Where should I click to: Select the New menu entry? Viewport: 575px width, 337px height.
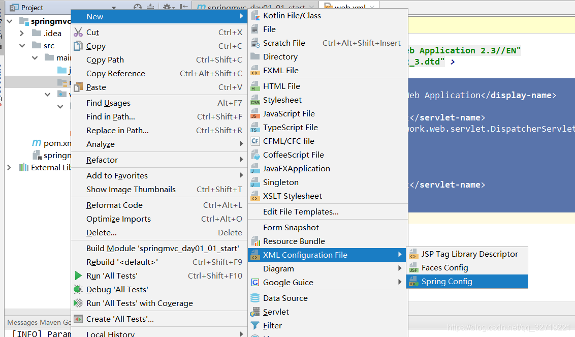159,16
